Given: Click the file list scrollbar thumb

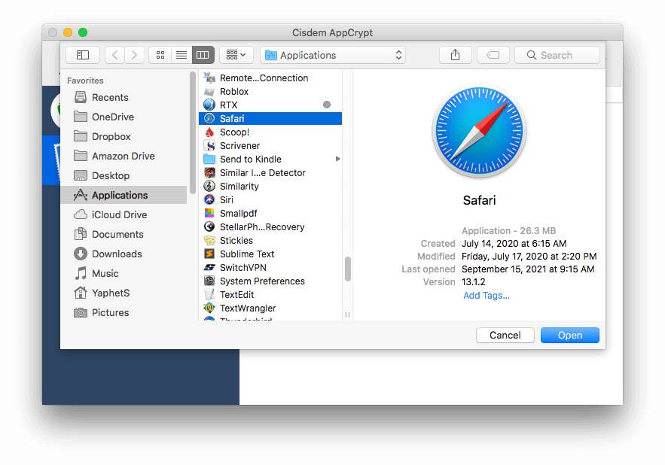Looking at the screenshot, I should pos(348,269).
